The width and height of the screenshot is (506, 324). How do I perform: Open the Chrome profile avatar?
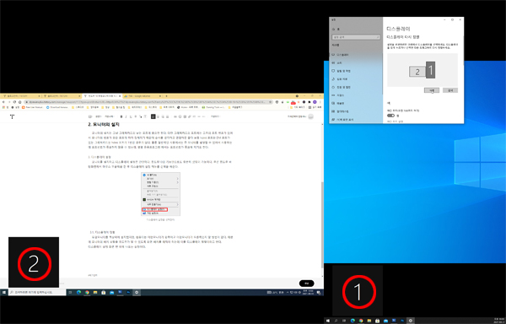(x=315, y=102)
